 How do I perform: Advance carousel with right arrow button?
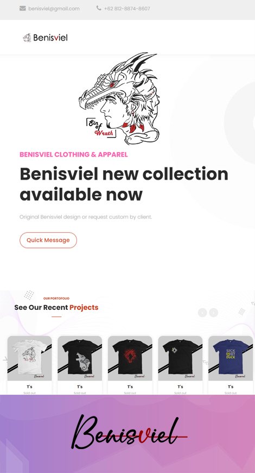point(213,313)
